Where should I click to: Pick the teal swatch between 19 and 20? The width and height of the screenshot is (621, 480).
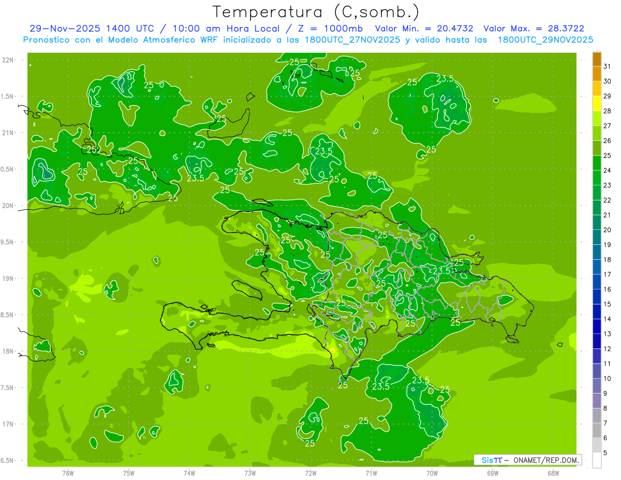click(x=597, y=237)
